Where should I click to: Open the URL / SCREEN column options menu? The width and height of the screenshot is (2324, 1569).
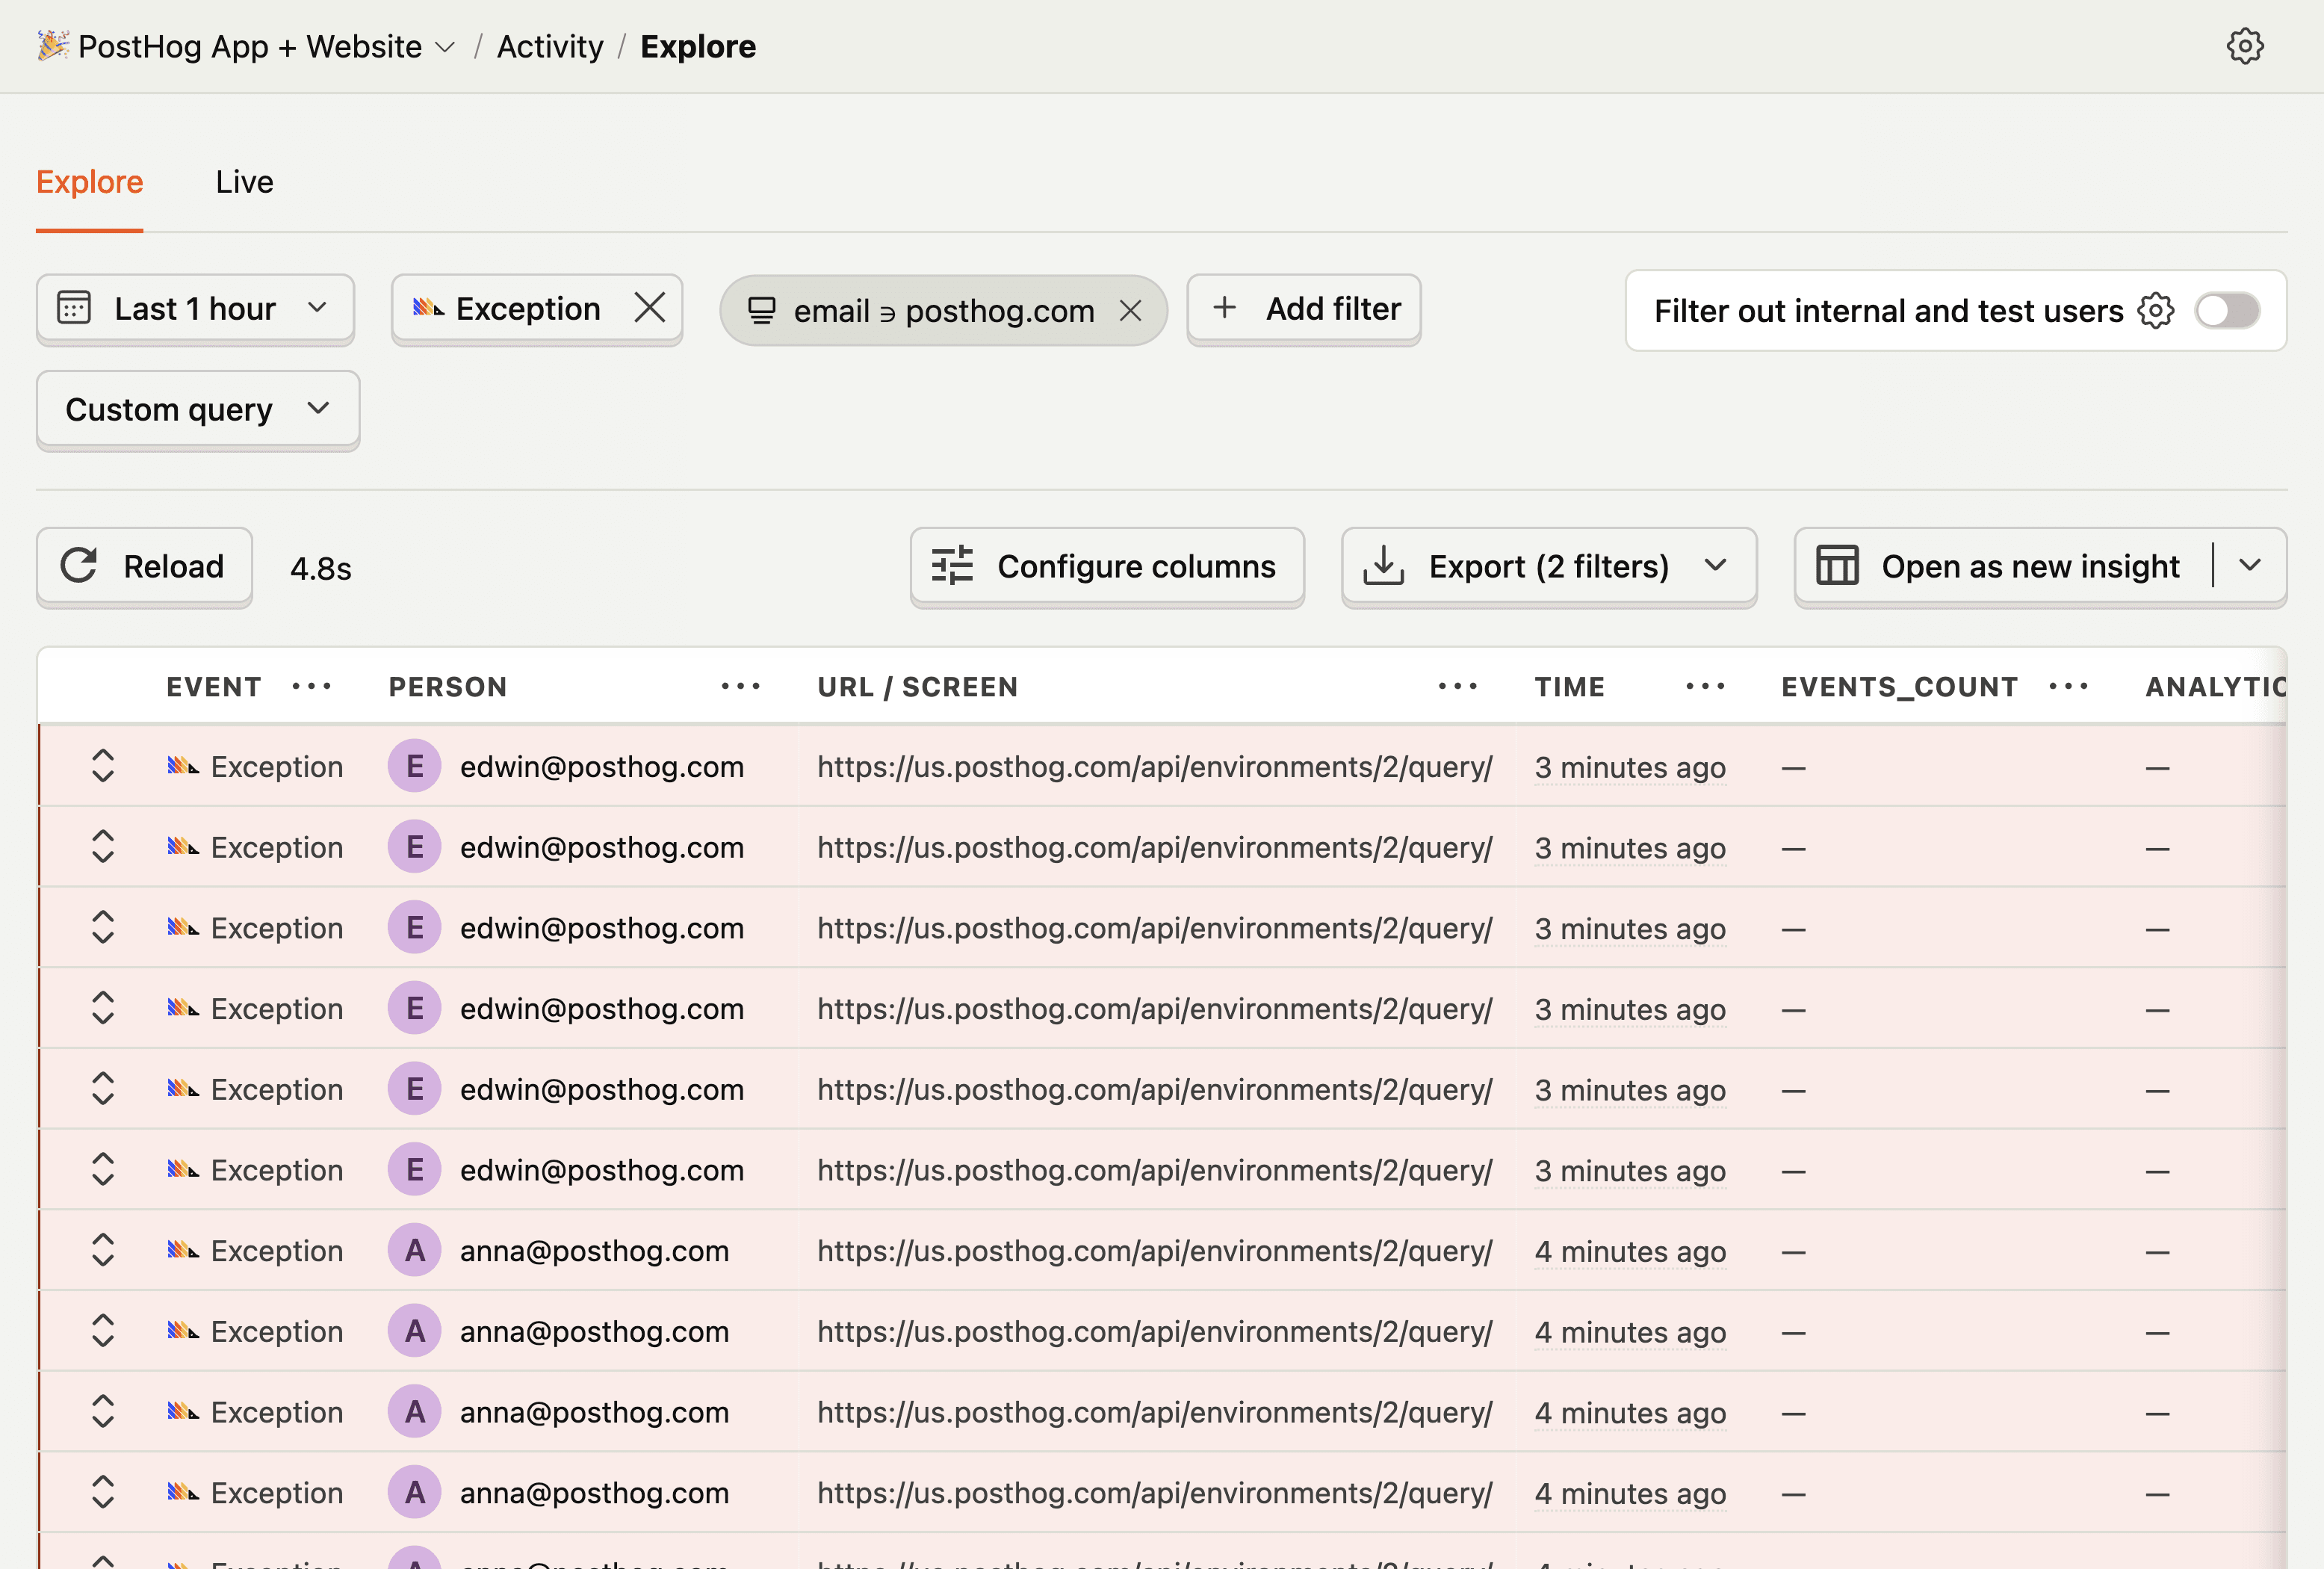[1457, 686]
